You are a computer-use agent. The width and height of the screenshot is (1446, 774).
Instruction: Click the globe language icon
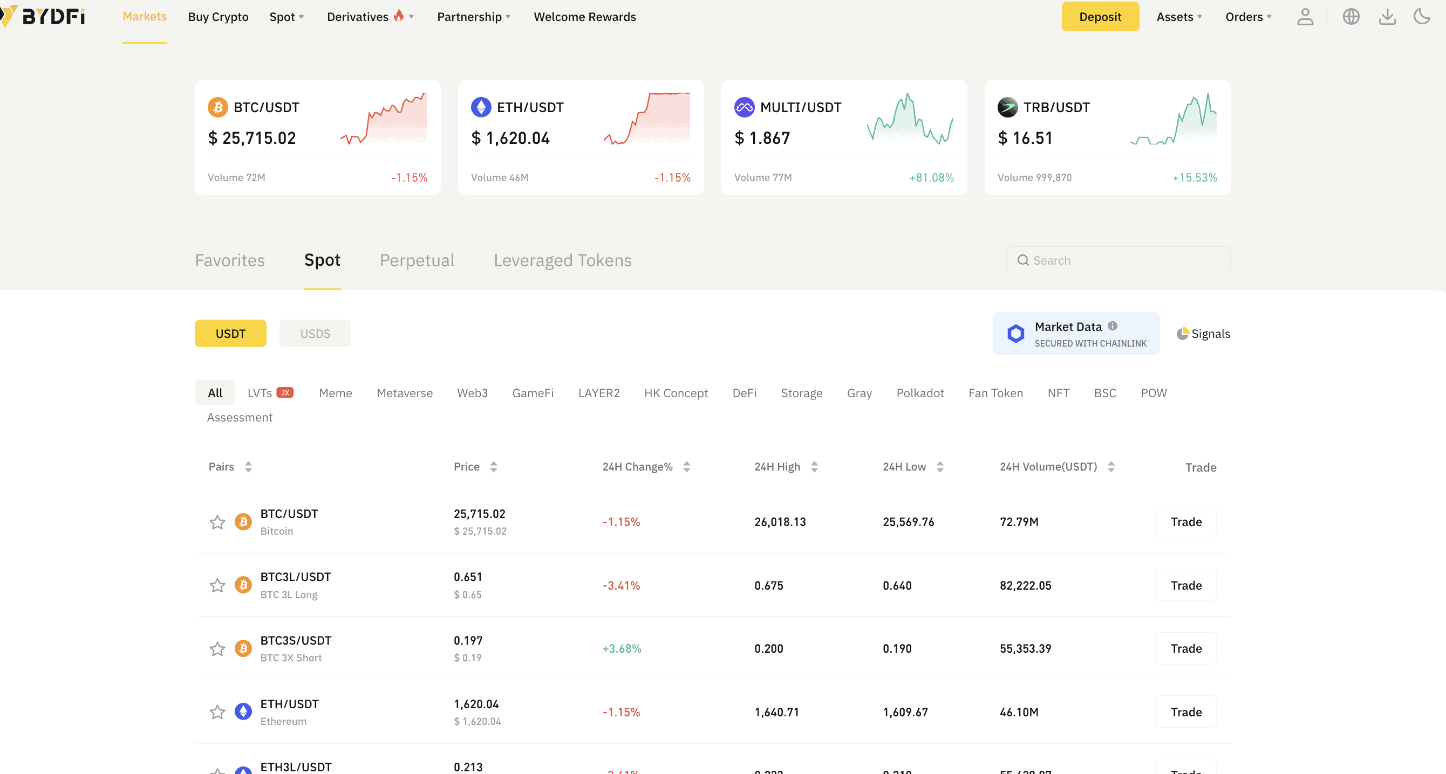tap(1351, 17)
